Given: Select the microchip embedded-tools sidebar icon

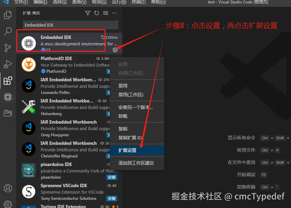Looking at the screenshot, I should coord(8,97).
